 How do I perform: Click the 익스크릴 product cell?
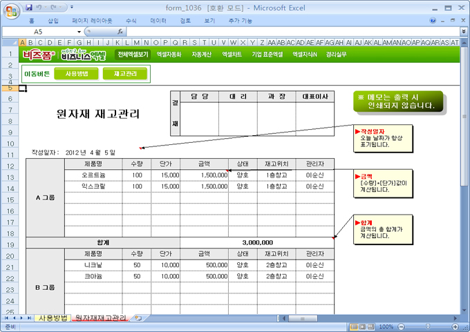click(x=93, y=186)
